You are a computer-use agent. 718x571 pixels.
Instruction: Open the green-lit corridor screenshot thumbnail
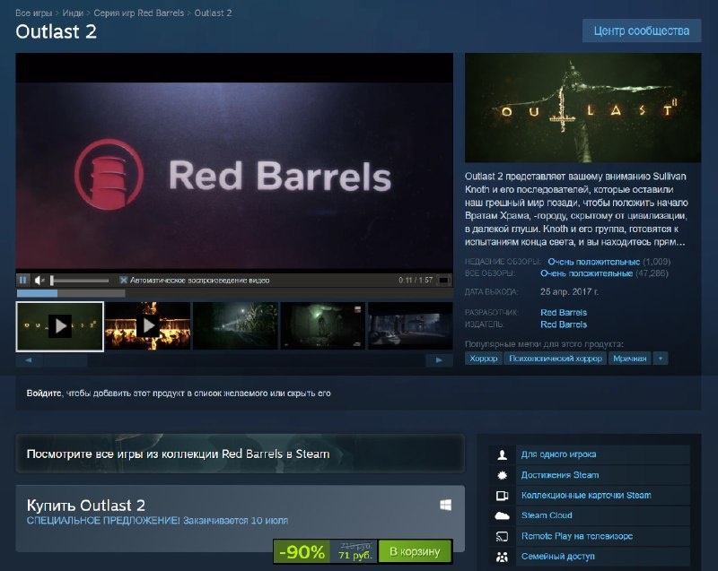coord(323,326)
